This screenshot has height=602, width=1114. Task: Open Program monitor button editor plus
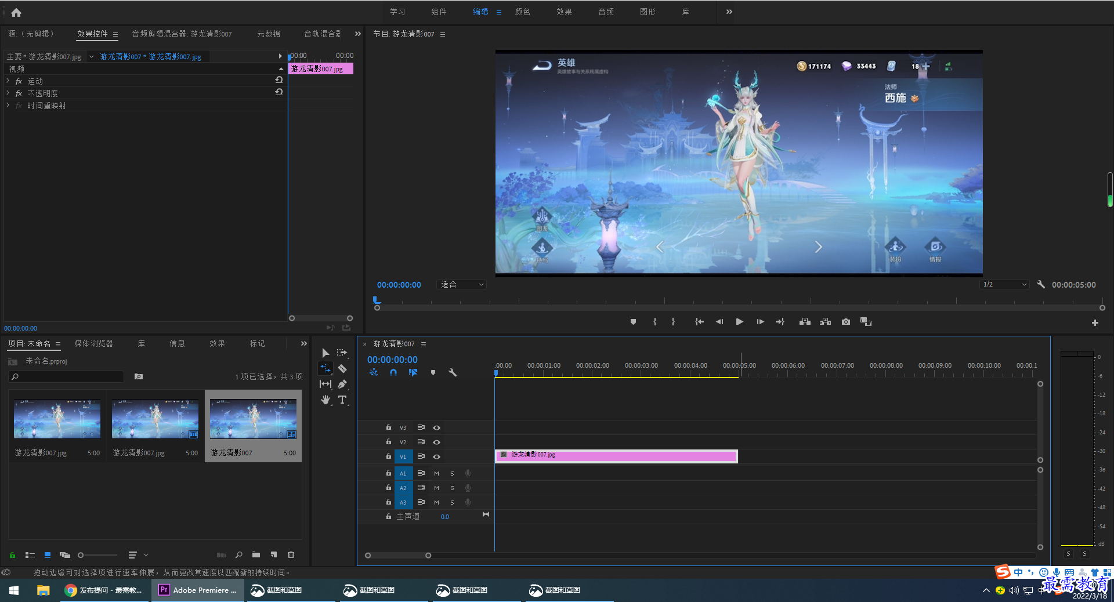pos(1095,322)
